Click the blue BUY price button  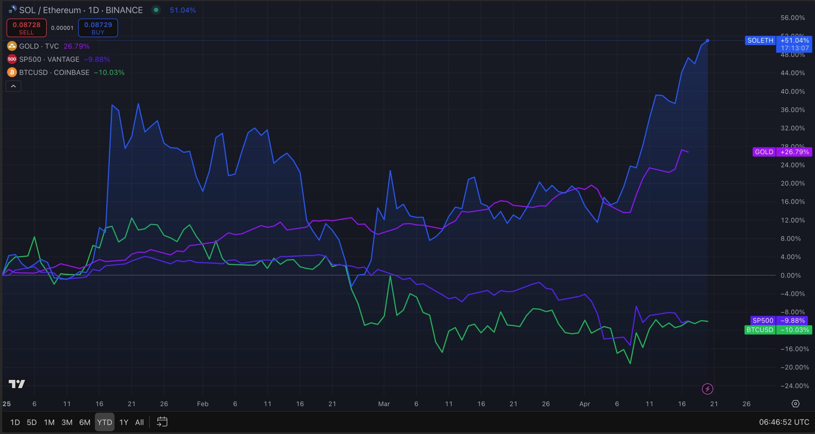tap(98, 28)
